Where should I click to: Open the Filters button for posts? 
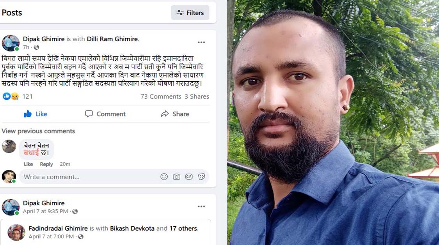tap(190, 12)
